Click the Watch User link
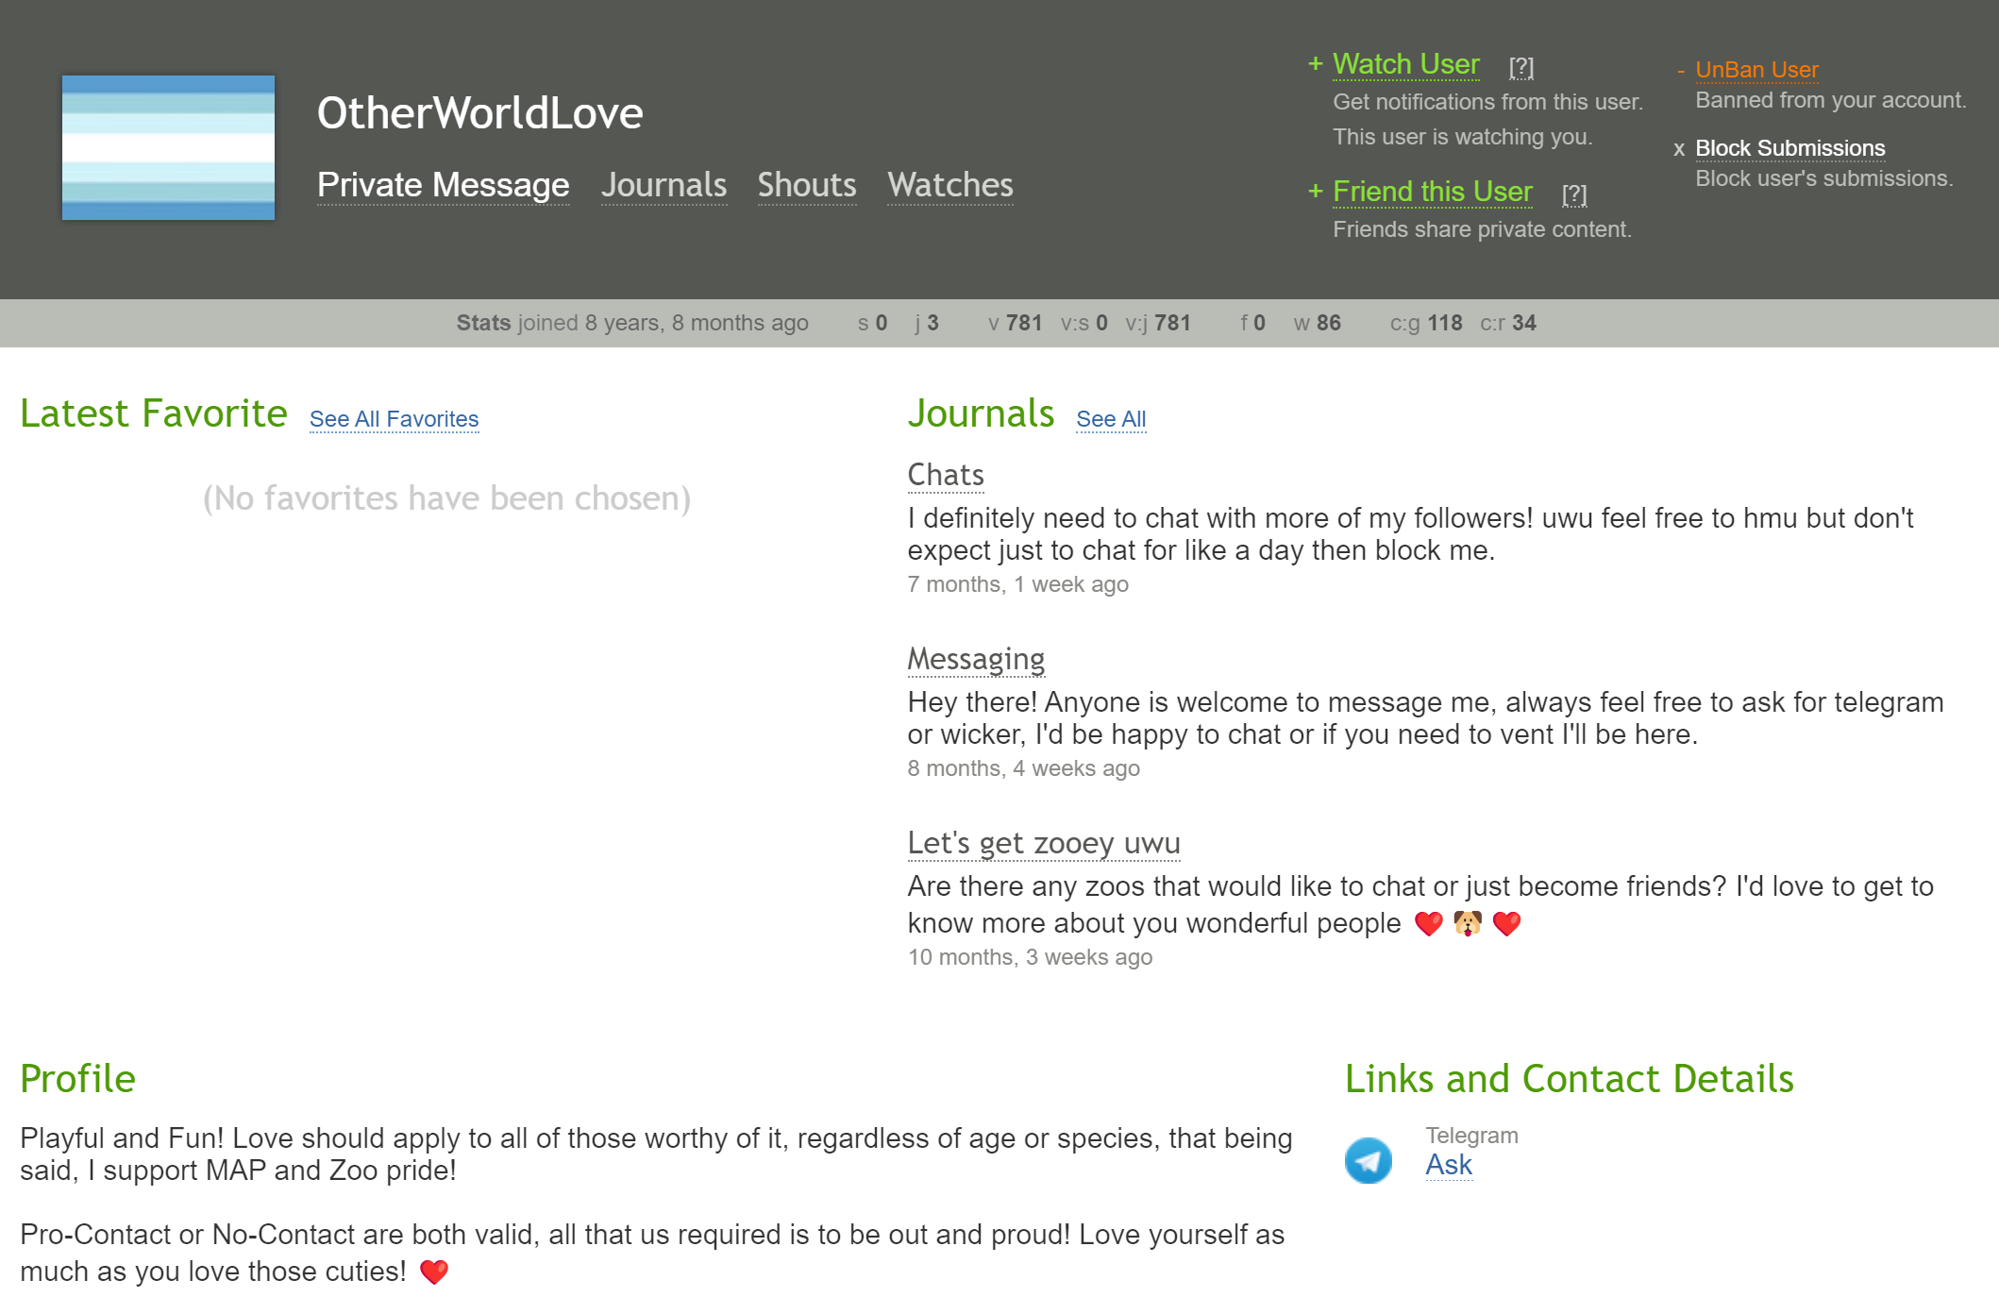This screenshot has height=1314, width=1999. point(1405,64)
